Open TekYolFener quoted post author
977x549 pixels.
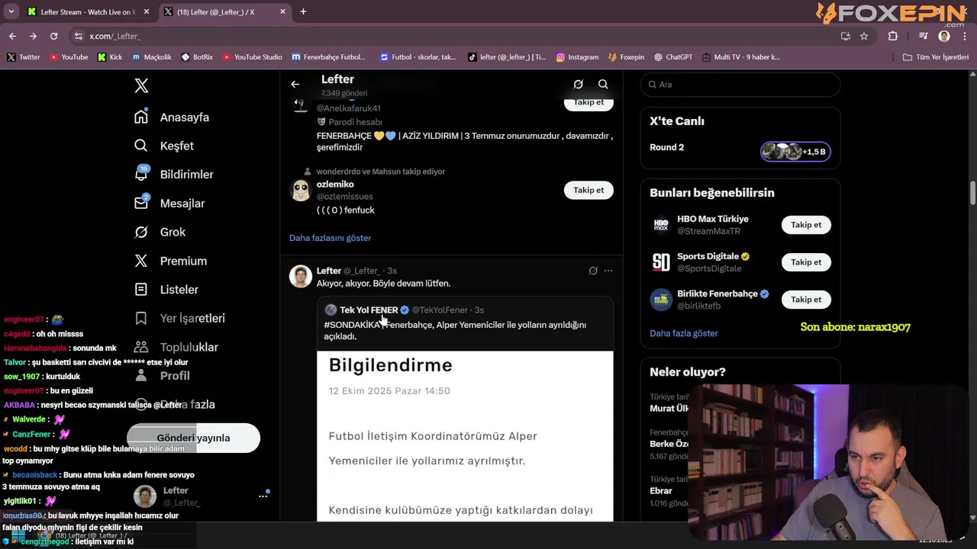tap(369, 310)
